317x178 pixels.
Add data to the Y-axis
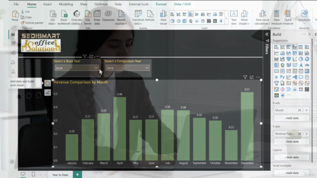click(x=292, y=141)
